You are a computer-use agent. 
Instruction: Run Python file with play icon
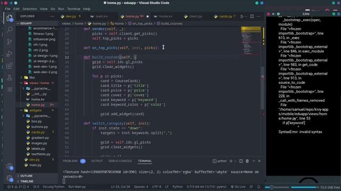[242, 16]
